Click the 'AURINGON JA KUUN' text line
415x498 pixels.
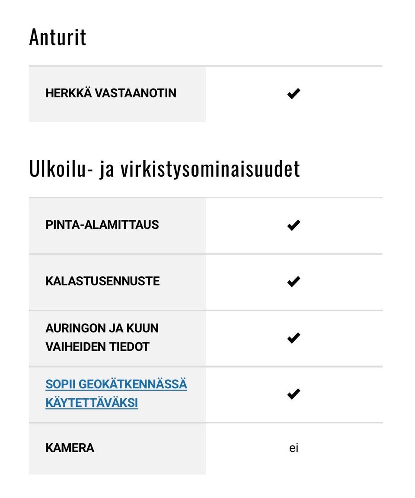click(x=102, y=328)
